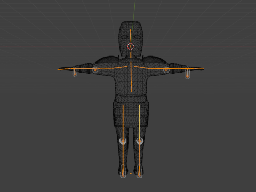Screen dimensions: 256x192
Task: Click the red-white 3D cursor on the head
Action: [131, 46]
